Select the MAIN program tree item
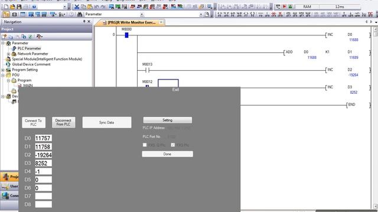The image size is (378, 212). click(x=28, y=85)
